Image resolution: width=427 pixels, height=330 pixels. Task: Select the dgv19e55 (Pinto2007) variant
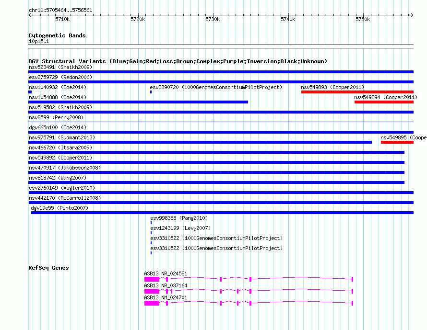point(59,208)
